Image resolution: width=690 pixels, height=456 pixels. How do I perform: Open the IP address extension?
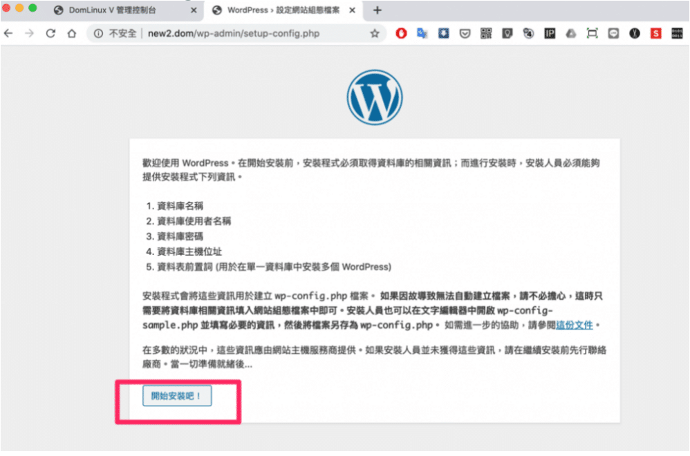click(550, 33)
